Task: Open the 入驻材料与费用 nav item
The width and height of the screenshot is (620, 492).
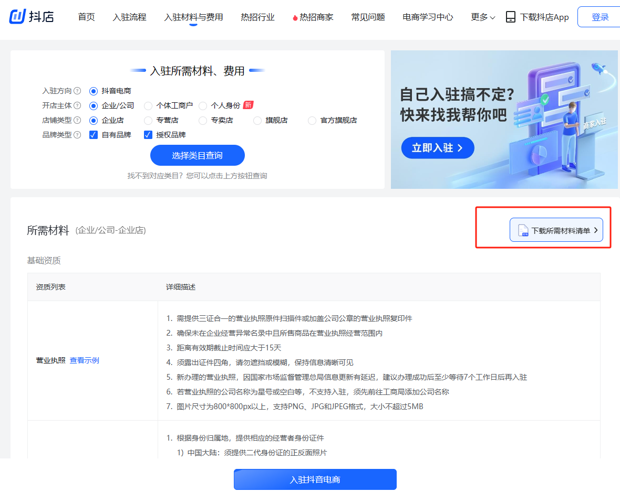Action: (x=193, y=17)
